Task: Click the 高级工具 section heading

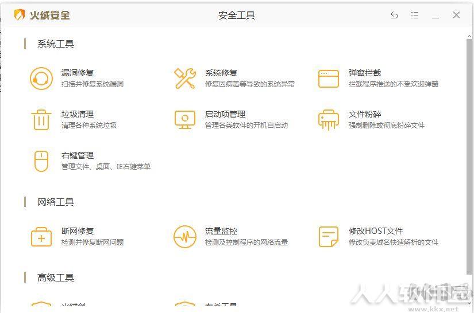Action: click(56, 277)
